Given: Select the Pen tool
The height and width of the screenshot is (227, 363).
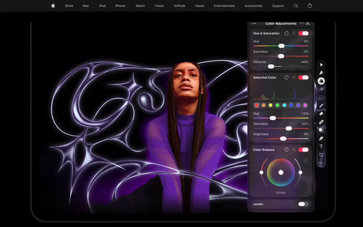Looking at the screenshot, I should 321,138.
